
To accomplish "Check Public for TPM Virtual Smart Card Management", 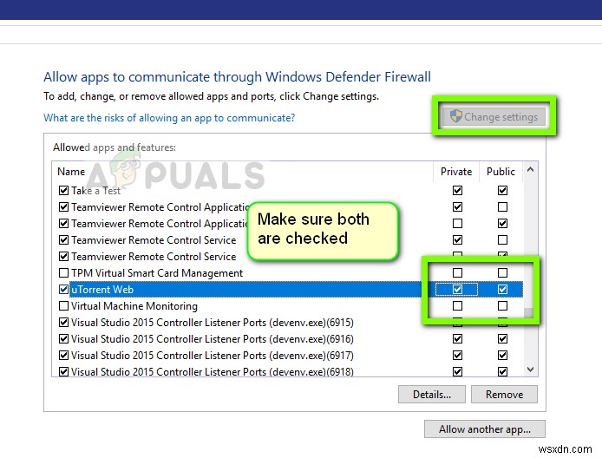I will pos(502,273).
